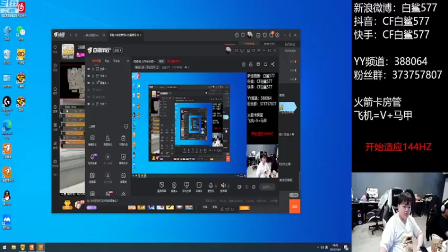Screen dimensions: 448x252
Task: Click the user avatar in the Douyu client title bar
Action: pos(250,35)
